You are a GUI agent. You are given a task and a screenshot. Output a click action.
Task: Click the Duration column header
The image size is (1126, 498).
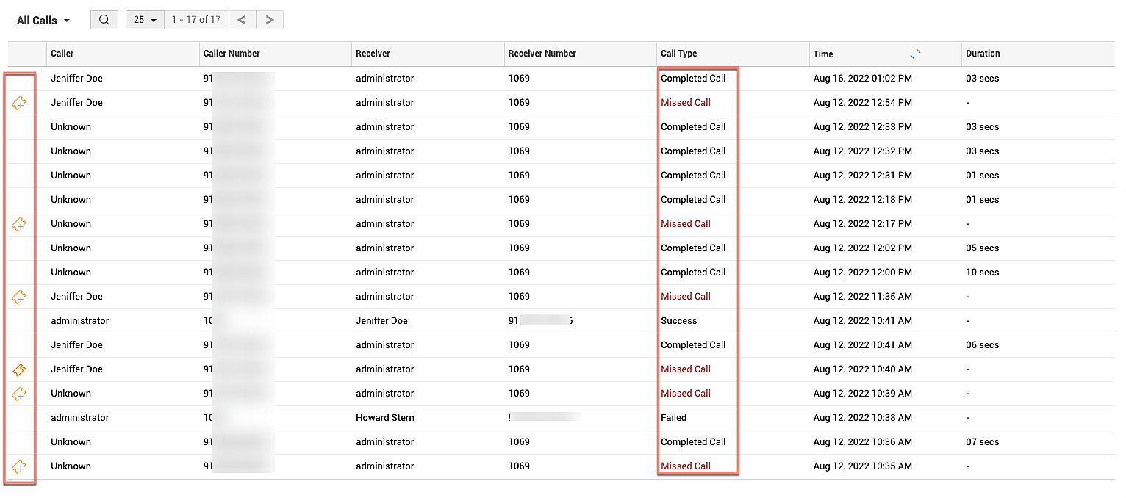(983, 54)
